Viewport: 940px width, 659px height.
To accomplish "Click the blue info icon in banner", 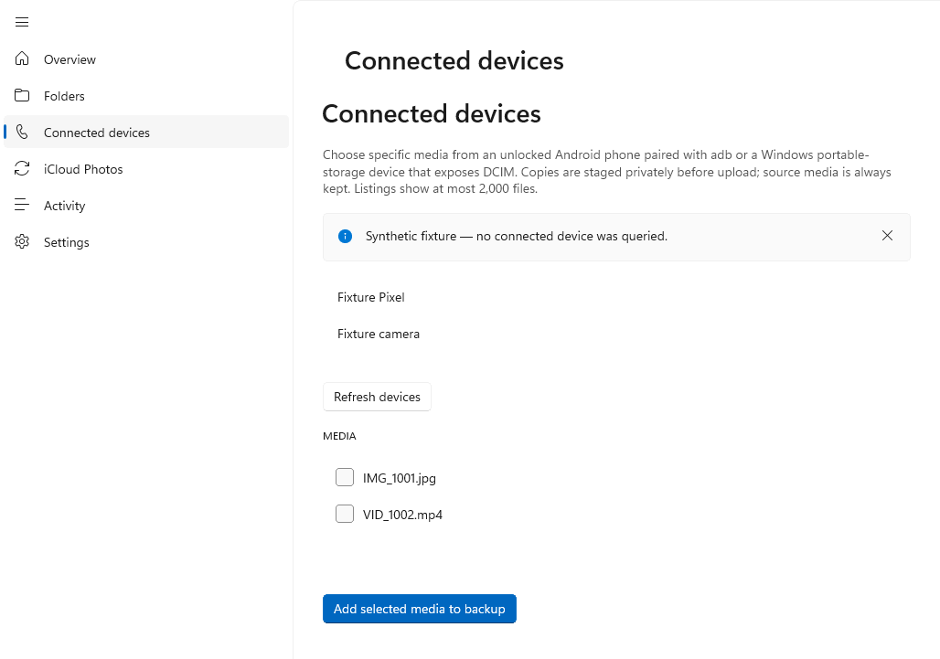I will [x=346, y=236].
